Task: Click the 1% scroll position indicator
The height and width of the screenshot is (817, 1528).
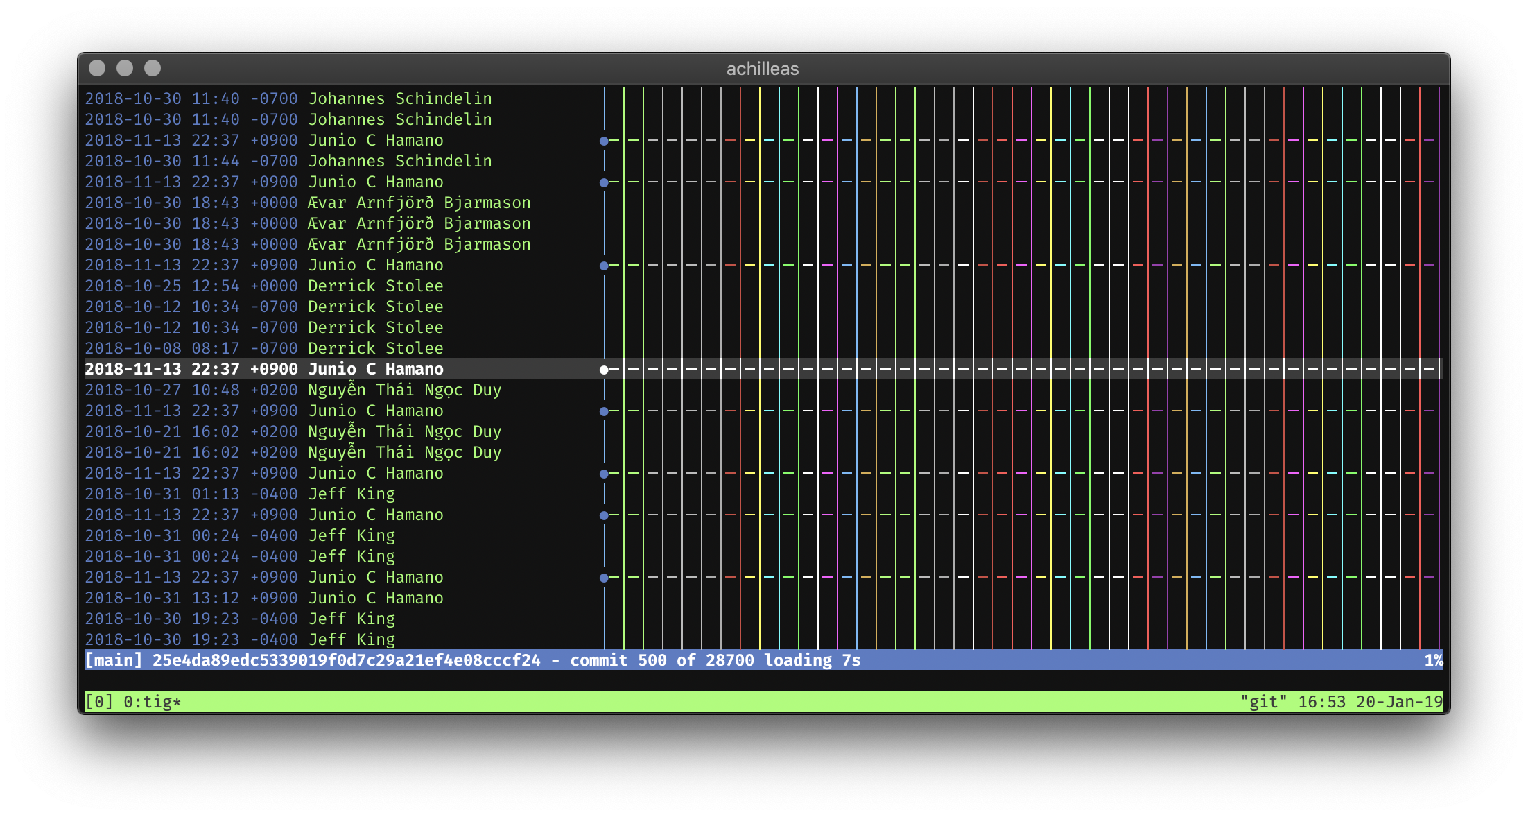Action: pos(1430,660)
